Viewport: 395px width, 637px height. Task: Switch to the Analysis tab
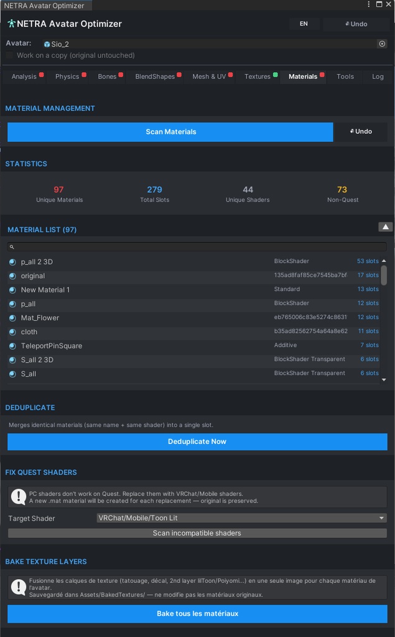[x=24, y=77]
